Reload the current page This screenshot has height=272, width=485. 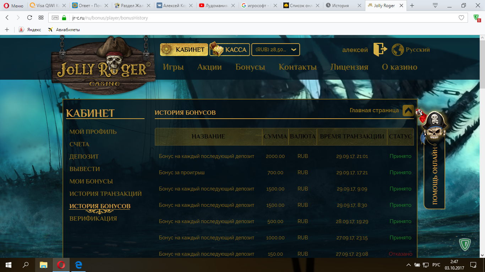(29, 18)
